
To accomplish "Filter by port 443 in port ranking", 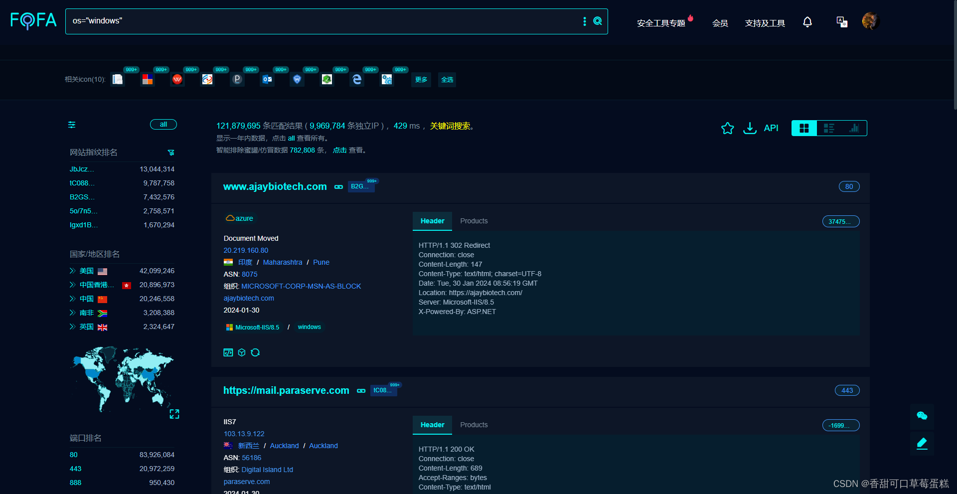I will pyautogui.click(x=76, y=469).
